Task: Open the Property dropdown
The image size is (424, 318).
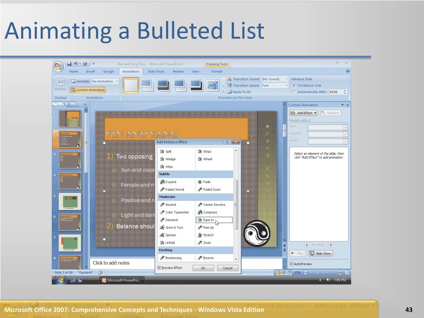Action: (x=345, y=134)
